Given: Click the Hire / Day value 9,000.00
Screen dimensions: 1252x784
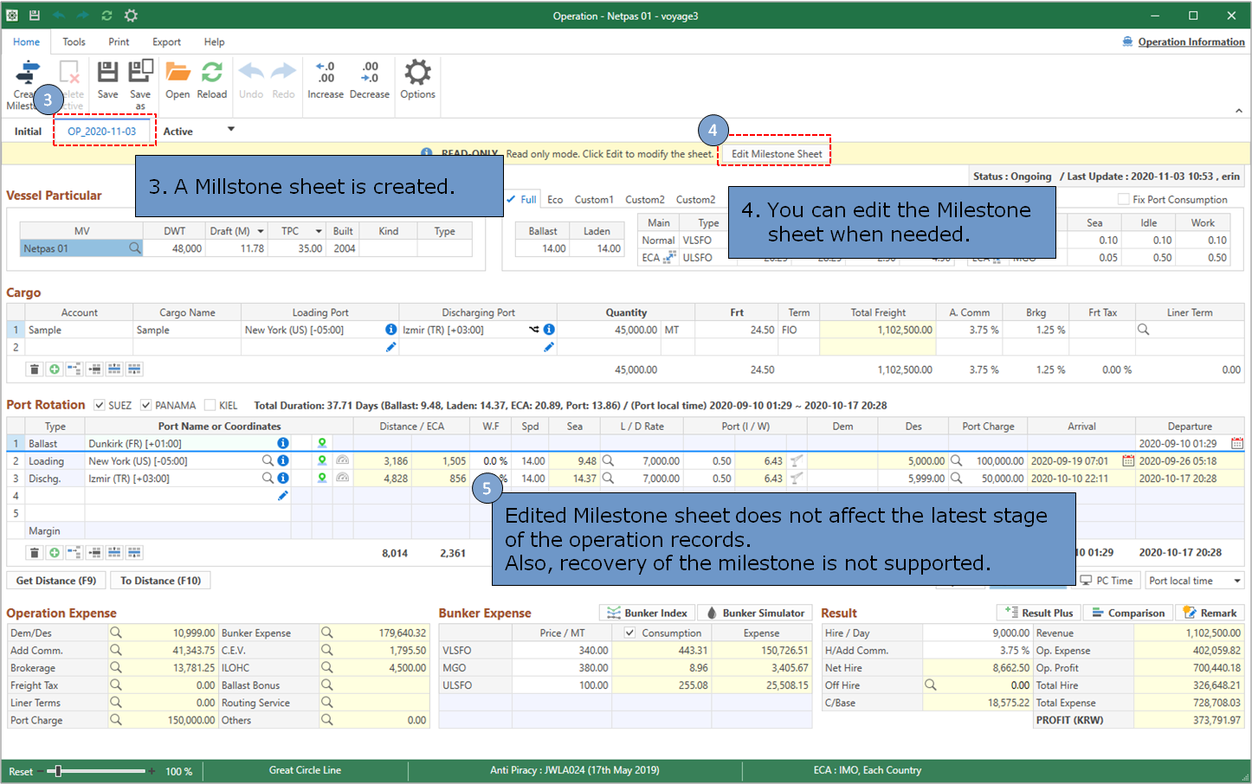Looking at the screenshot, I should click(x=976, y=633).
